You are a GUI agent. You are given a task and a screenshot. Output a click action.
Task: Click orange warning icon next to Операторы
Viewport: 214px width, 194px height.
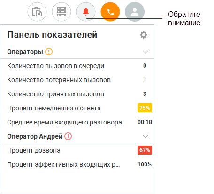click(49, 52)
